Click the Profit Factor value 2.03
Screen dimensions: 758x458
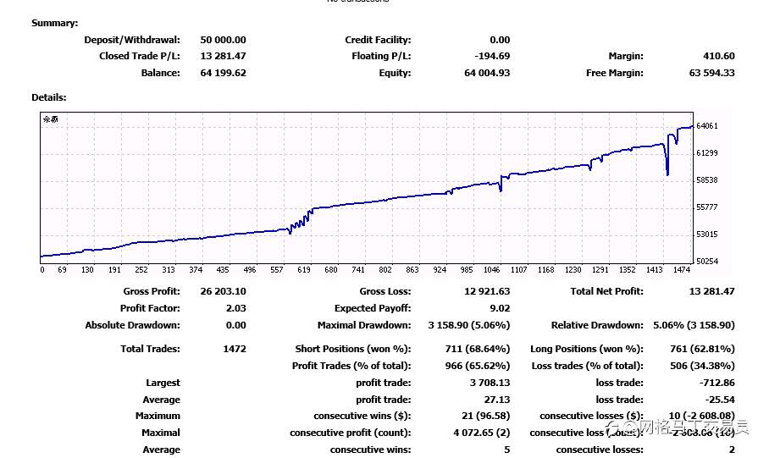[x=236, y=308]
